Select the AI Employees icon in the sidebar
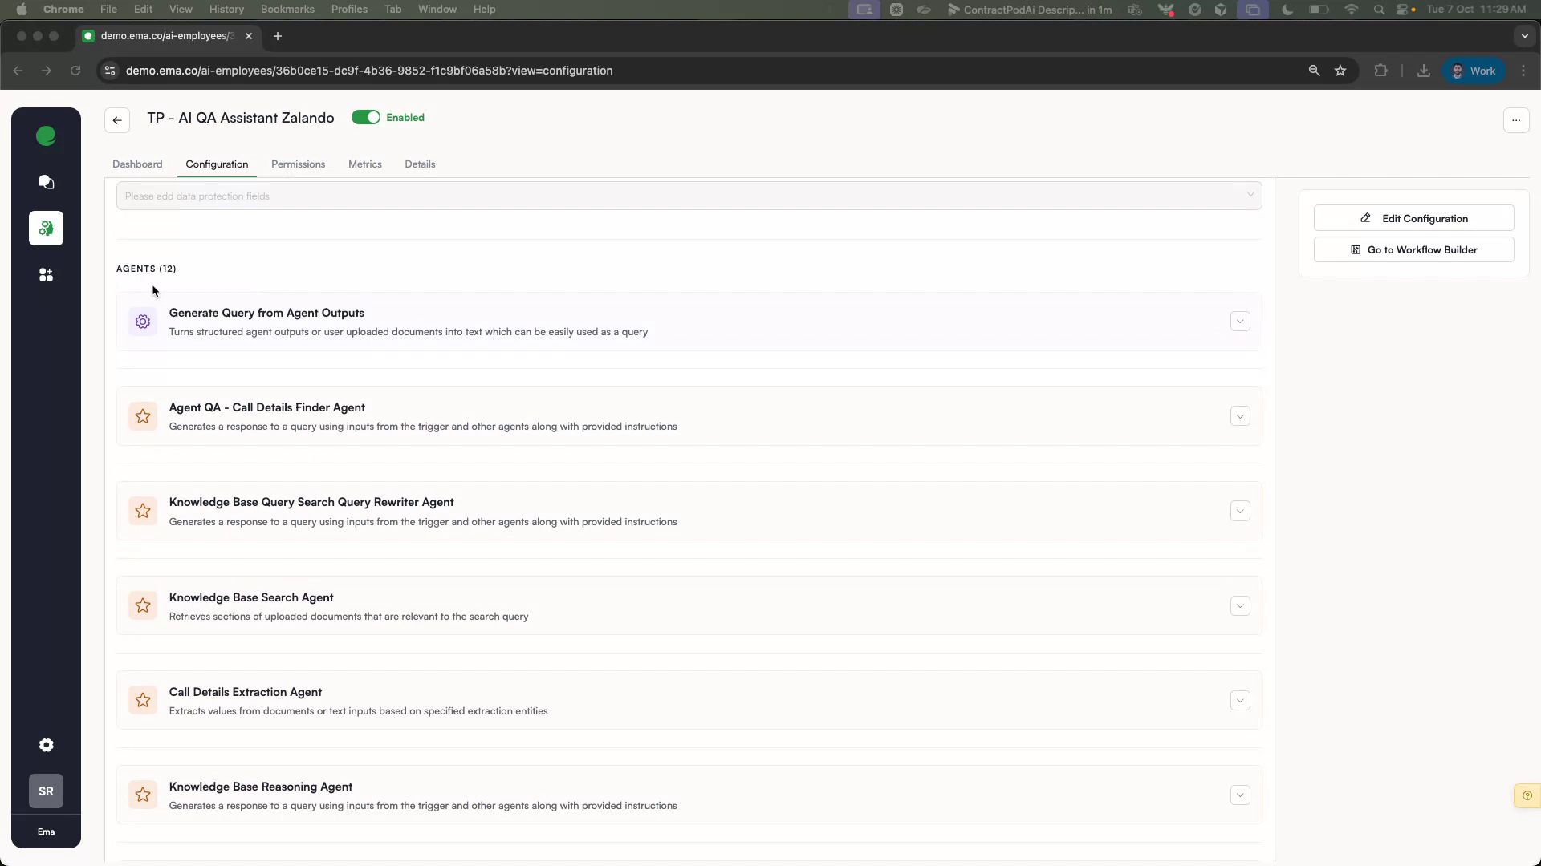1541x866 pixels. [46, 228]
